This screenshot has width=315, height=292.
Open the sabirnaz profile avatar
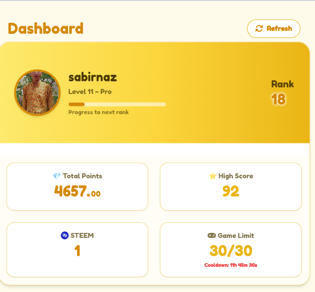[x=37, y=92]
